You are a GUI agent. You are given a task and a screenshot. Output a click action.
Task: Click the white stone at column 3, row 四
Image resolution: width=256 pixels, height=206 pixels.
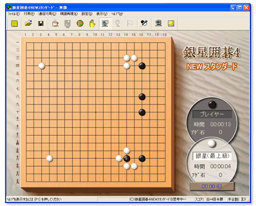click(42, 66)
